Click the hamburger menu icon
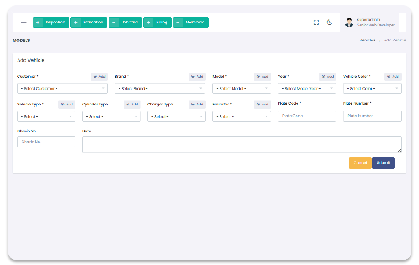The height and width of the screenshot is (265, 419). pyautogui.click(x=24, y=23)
